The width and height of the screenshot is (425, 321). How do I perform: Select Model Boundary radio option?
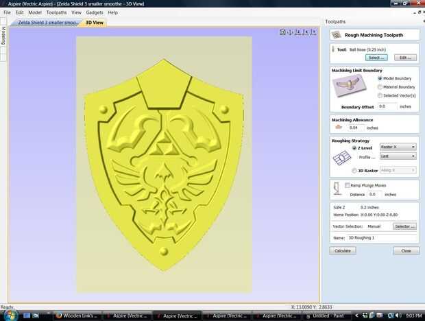click(x=380, y=78)
